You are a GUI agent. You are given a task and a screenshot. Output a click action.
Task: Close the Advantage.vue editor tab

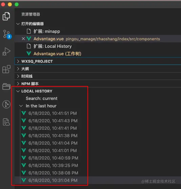click(x=23, y=39)
